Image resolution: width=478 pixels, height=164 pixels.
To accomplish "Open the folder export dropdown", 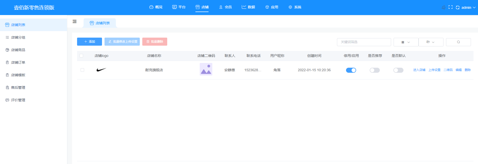I will point(431,42).
